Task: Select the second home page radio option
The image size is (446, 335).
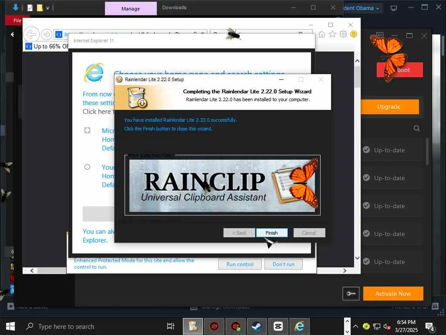Action: coord(87,167)
